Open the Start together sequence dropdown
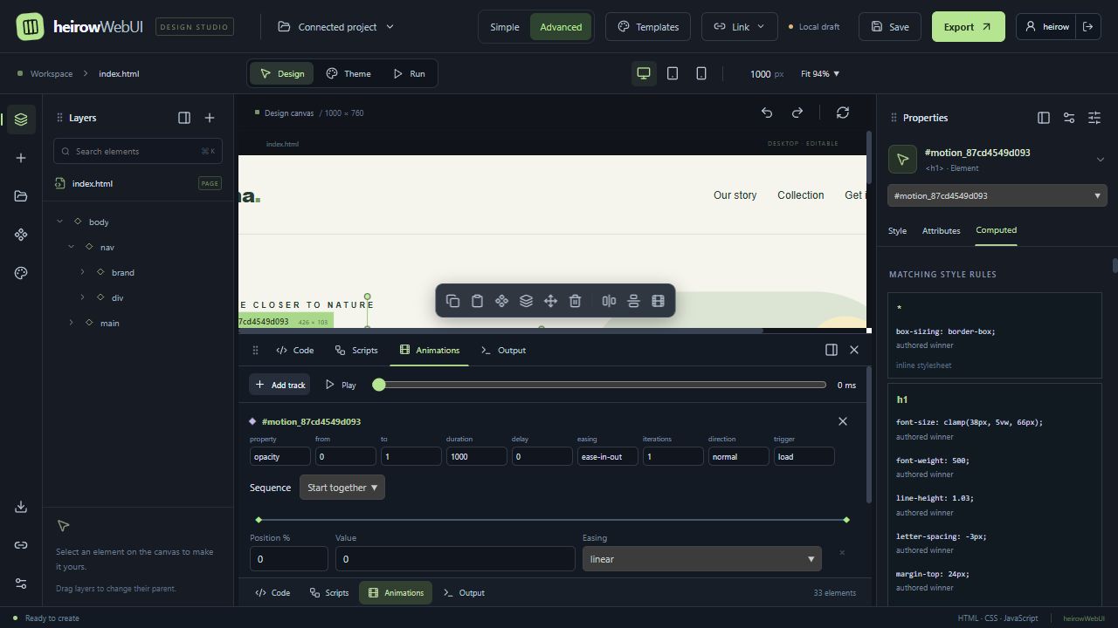Viewport: 1118px width, 628px height. [342, 488]
